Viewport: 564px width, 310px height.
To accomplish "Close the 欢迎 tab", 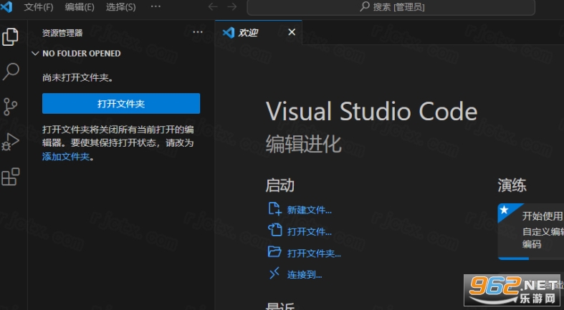I will (x=292, y=32).
